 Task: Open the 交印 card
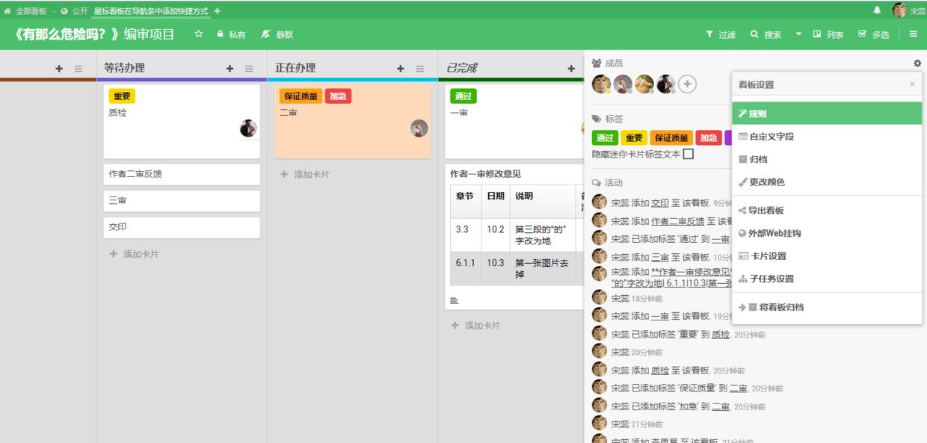(x=182, y=227)
